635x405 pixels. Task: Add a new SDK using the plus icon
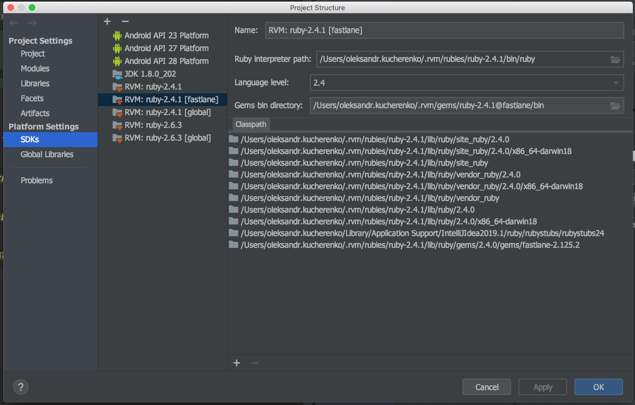coord(107,21)
